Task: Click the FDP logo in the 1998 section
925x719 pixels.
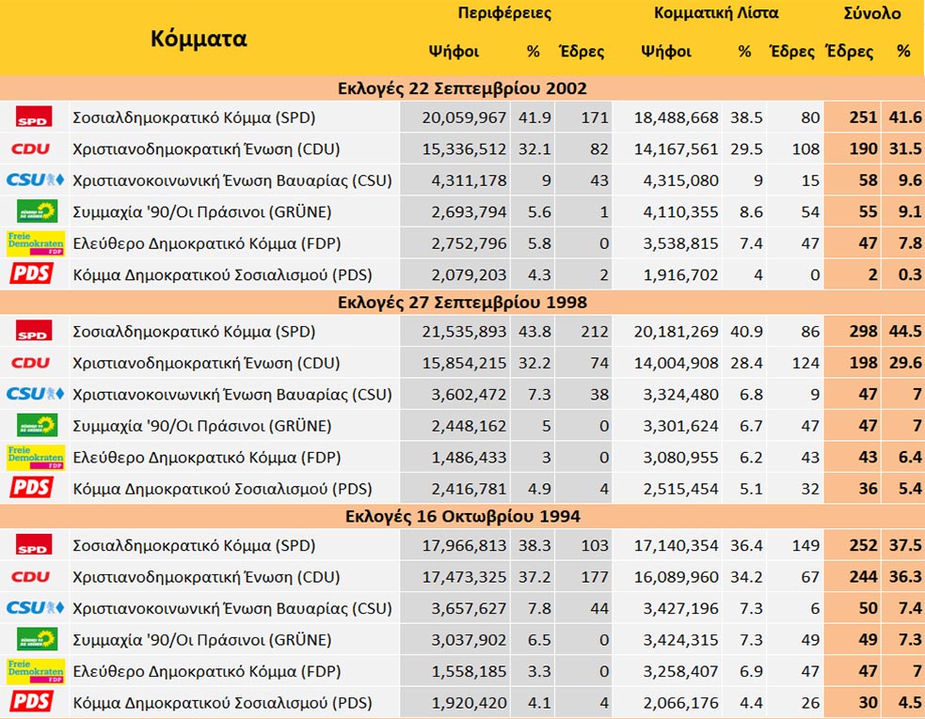Action: tap(36, 458)
